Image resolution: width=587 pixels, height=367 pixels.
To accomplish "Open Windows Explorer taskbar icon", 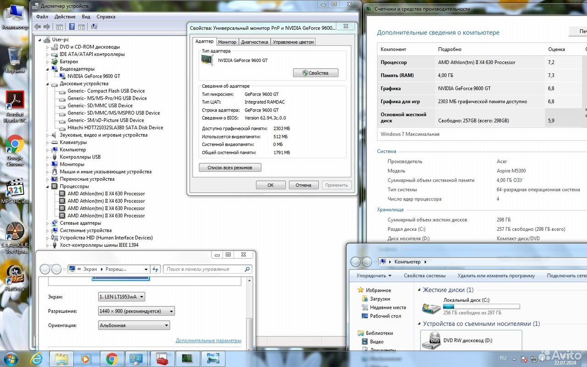I will (x=61, y=358).
